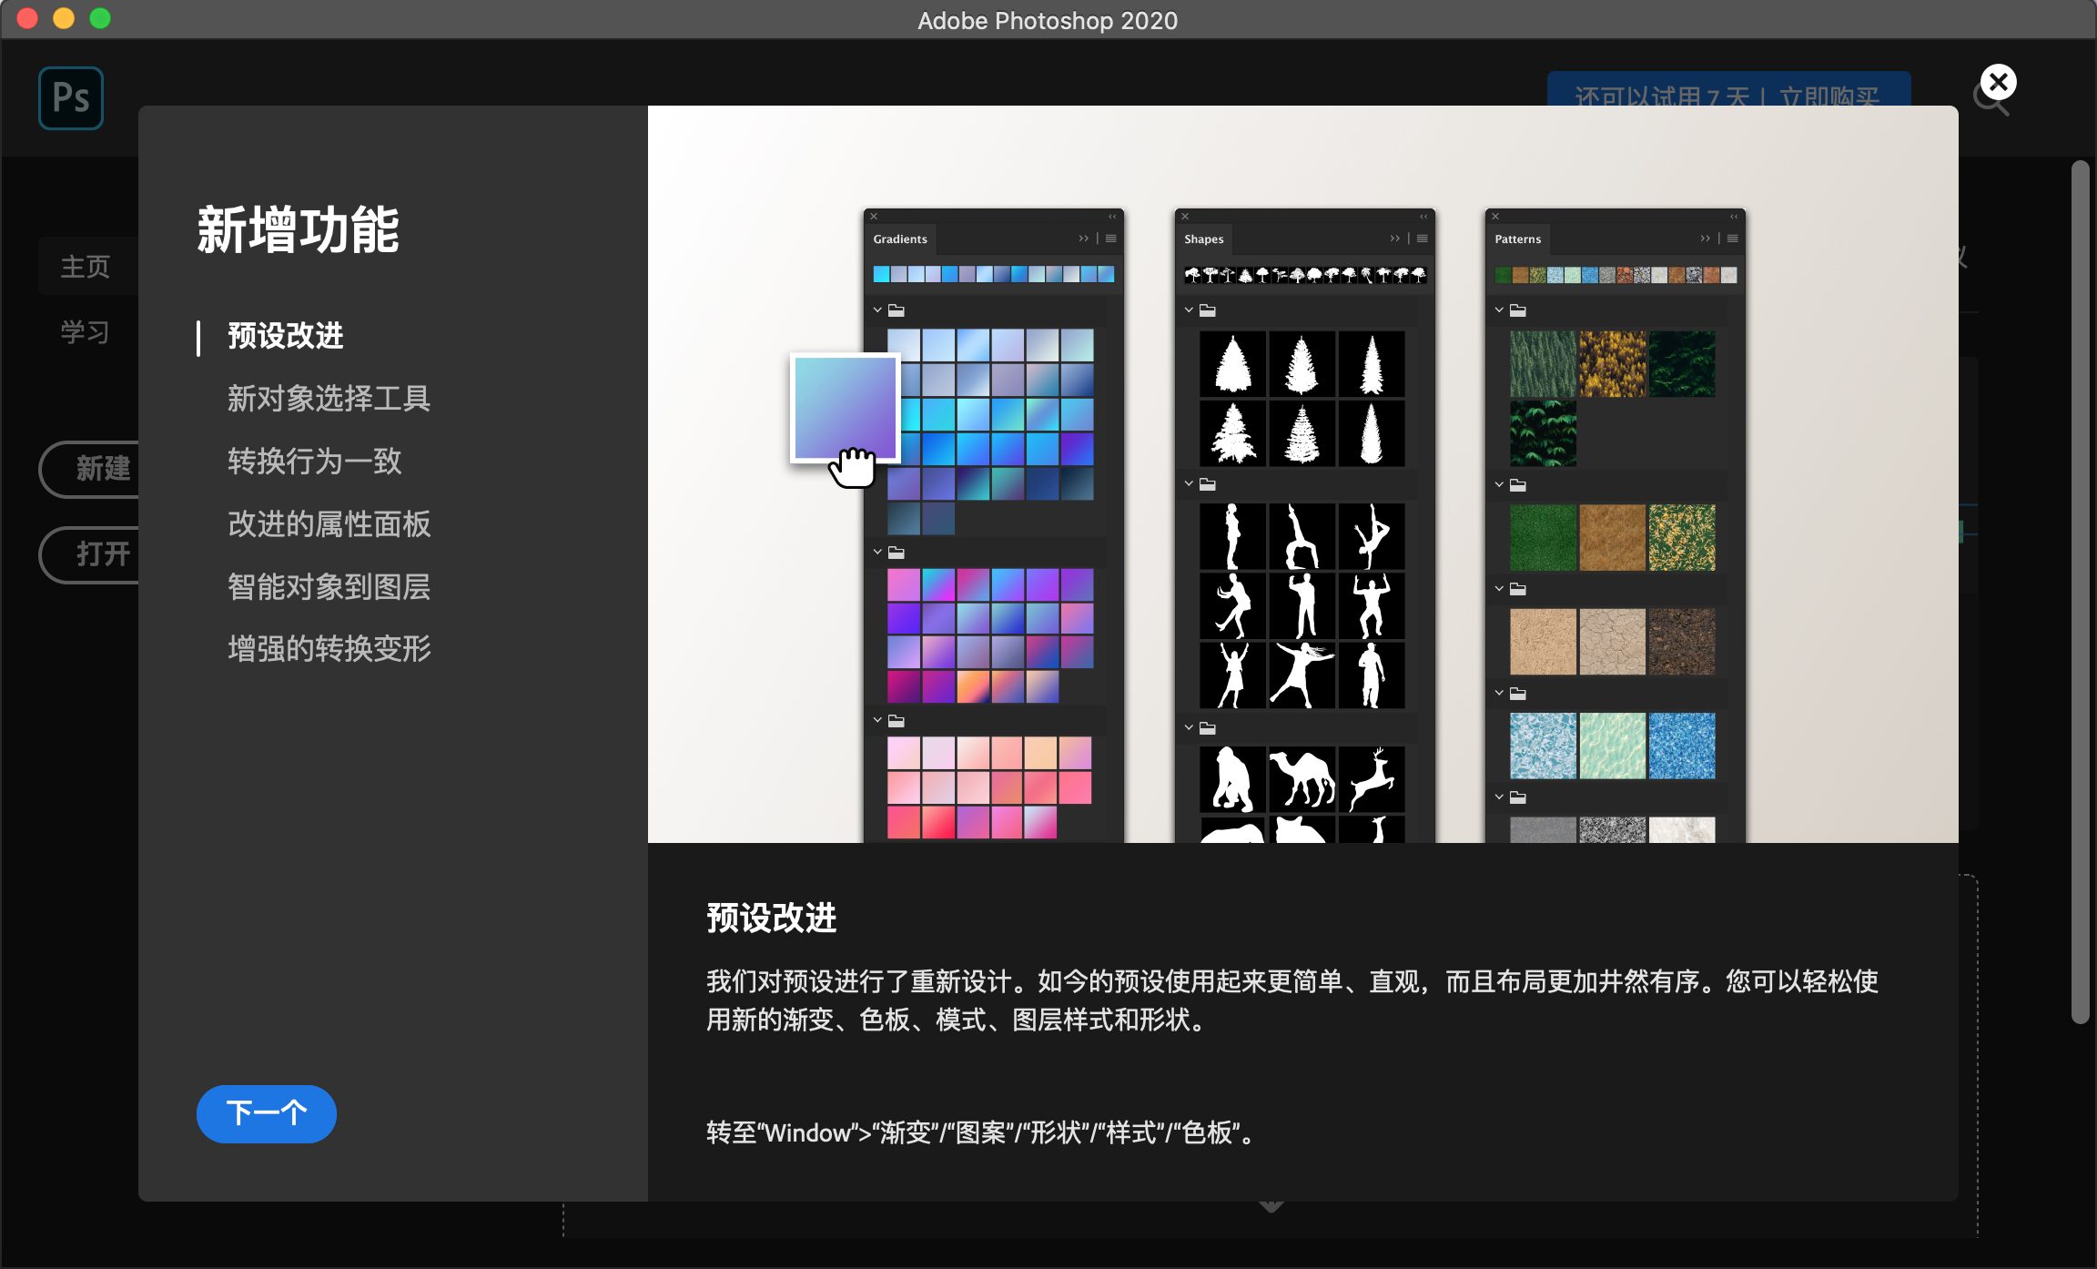Select the standing woman silhouette in the people row

tap(1232, 537)
